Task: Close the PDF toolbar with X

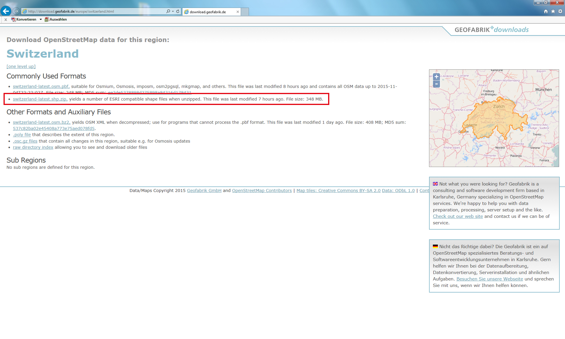Action: (6, 20)
